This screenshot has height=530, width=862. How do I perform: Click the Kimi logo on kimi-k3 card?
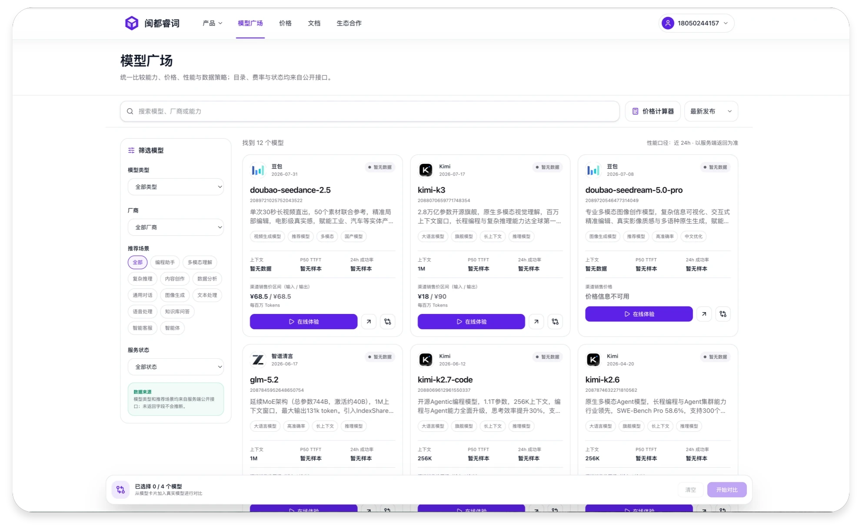pyautogui.click(x=426, y=170)
